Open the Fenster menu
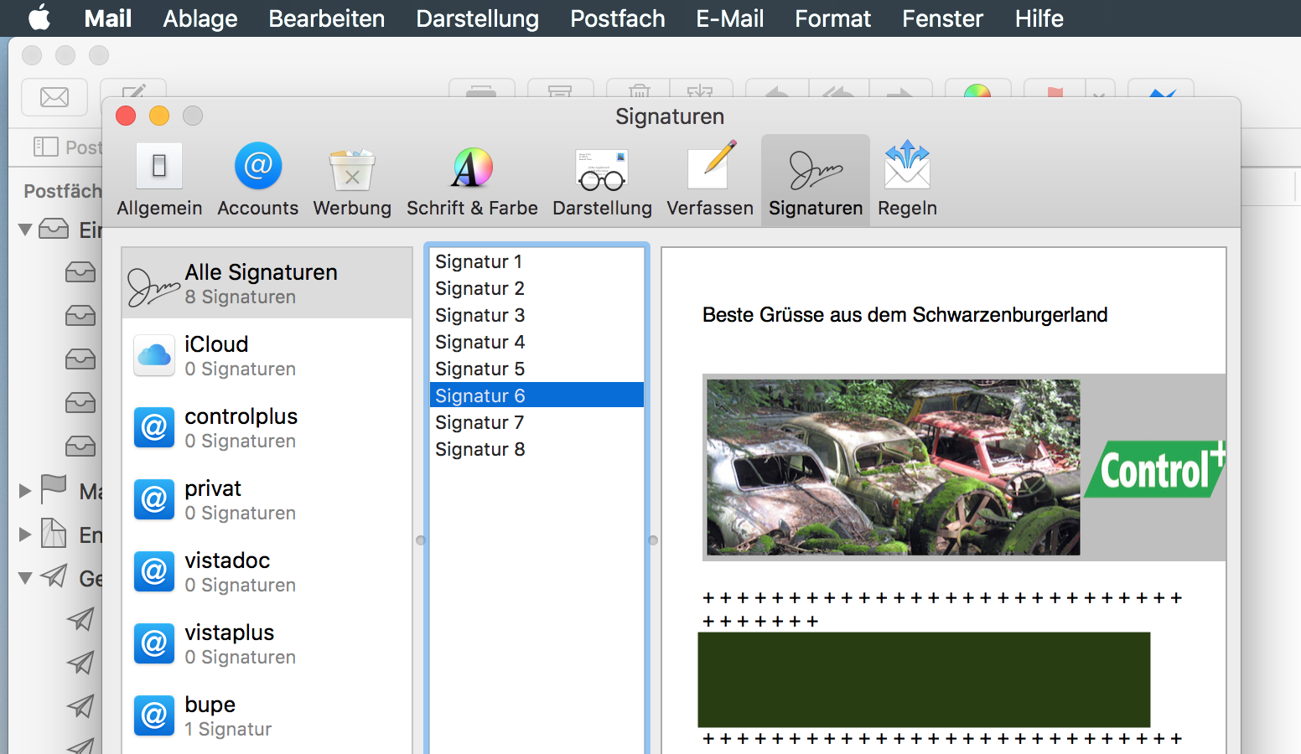Viewport: 1301px width, 754px height. 943,18
